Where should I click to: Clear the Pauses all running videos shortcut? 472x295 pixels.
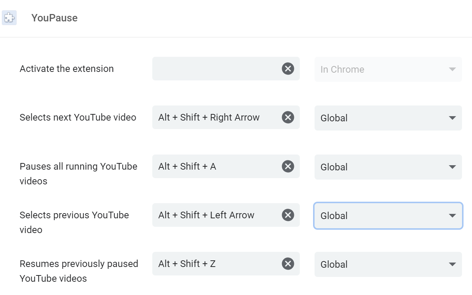click(288, 166)
